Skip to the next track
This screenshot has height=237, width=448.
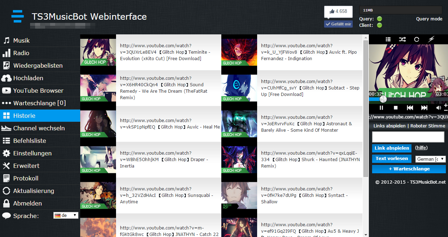click(x=424, y=107)
